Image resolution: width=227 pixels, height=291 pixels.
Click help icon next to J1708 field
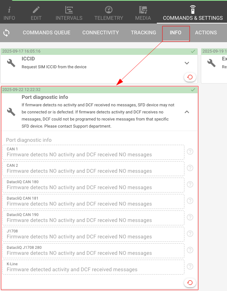(190, 234)
